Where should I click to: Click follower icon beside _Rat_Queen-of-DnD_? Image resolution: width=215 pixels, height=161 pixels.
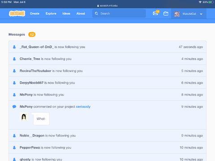(14, 47)
